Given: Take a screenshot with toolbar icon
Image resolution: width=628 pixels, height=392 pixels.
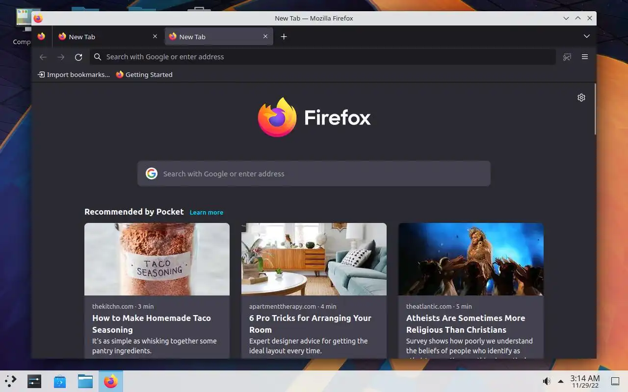Looking at the screenshot, I should coord(567,57).
